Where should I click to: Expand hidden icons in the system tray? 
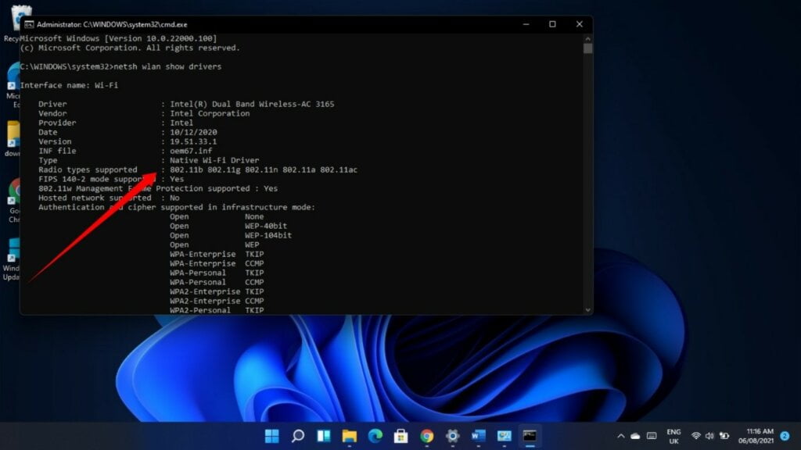point(621,436)
